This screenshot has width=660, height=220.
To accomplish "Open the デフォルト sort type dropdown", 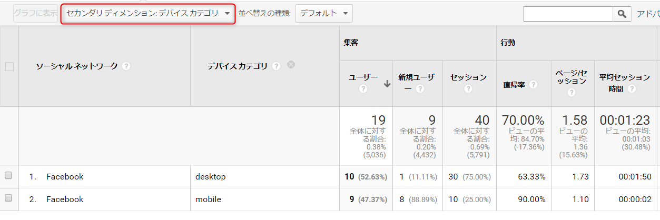I will coord(323,14).
